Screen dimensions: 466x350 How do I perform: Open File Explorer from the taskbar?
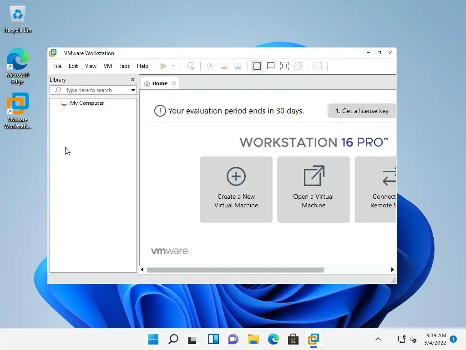coord(253,339)
